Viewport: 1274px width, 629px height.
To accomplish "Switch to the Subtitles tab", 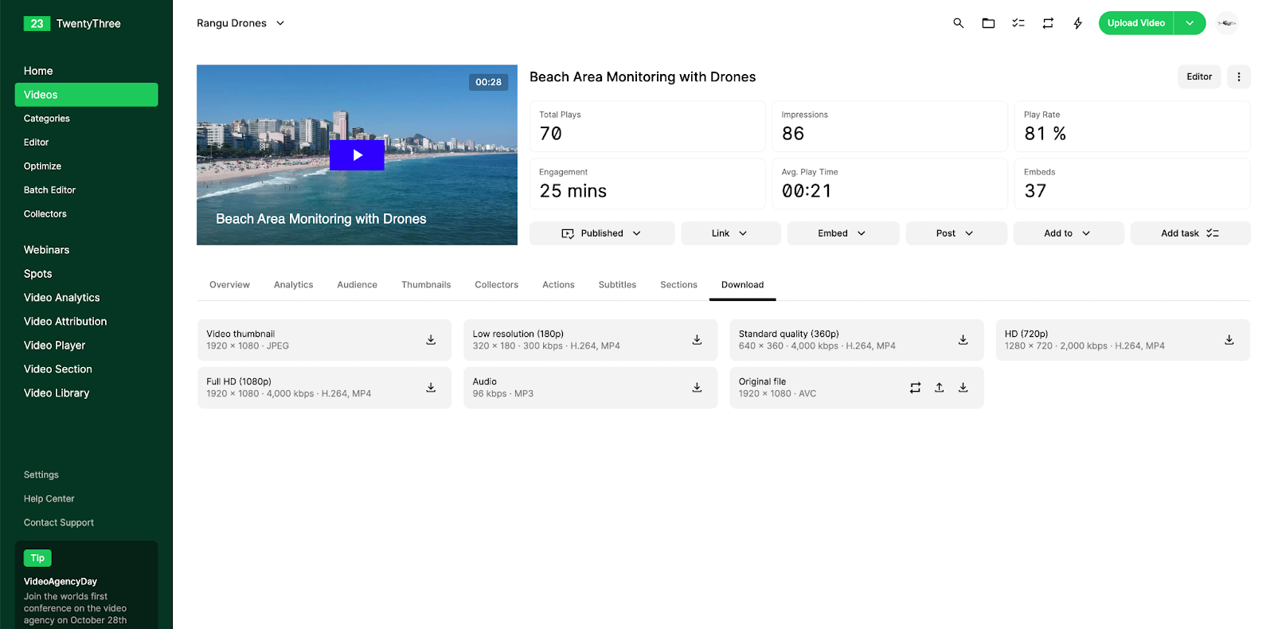I will pyautogui.click(x=617, y=285).
